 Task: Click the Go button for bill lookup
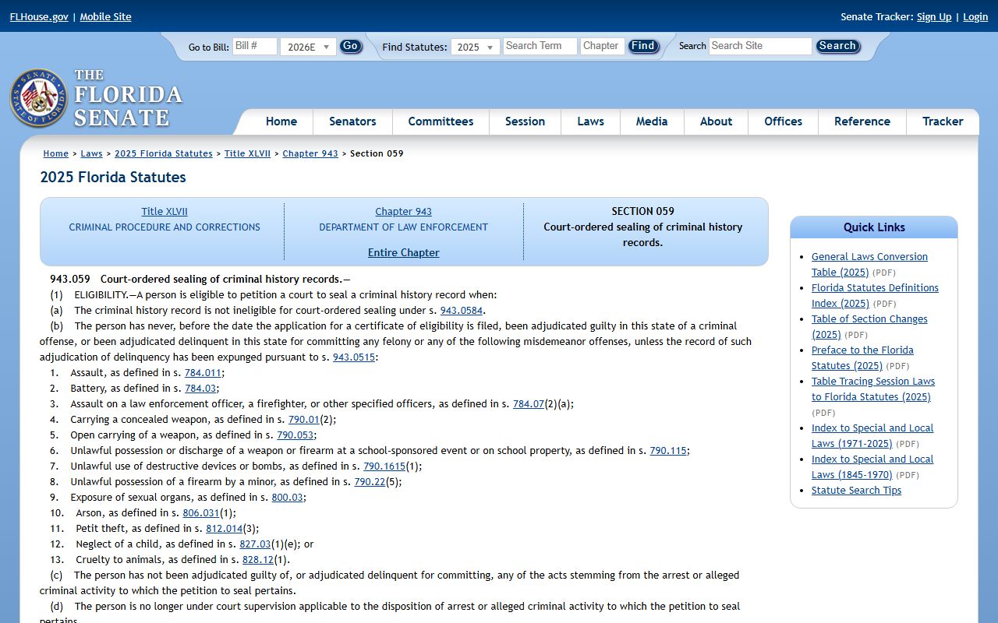(x=351, y=46)
